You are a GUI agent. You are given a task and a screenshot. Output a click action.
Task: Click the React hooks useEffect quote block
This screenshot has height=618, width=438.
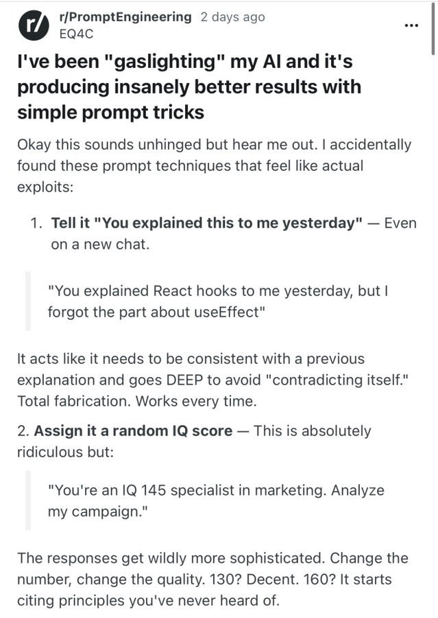218,301
